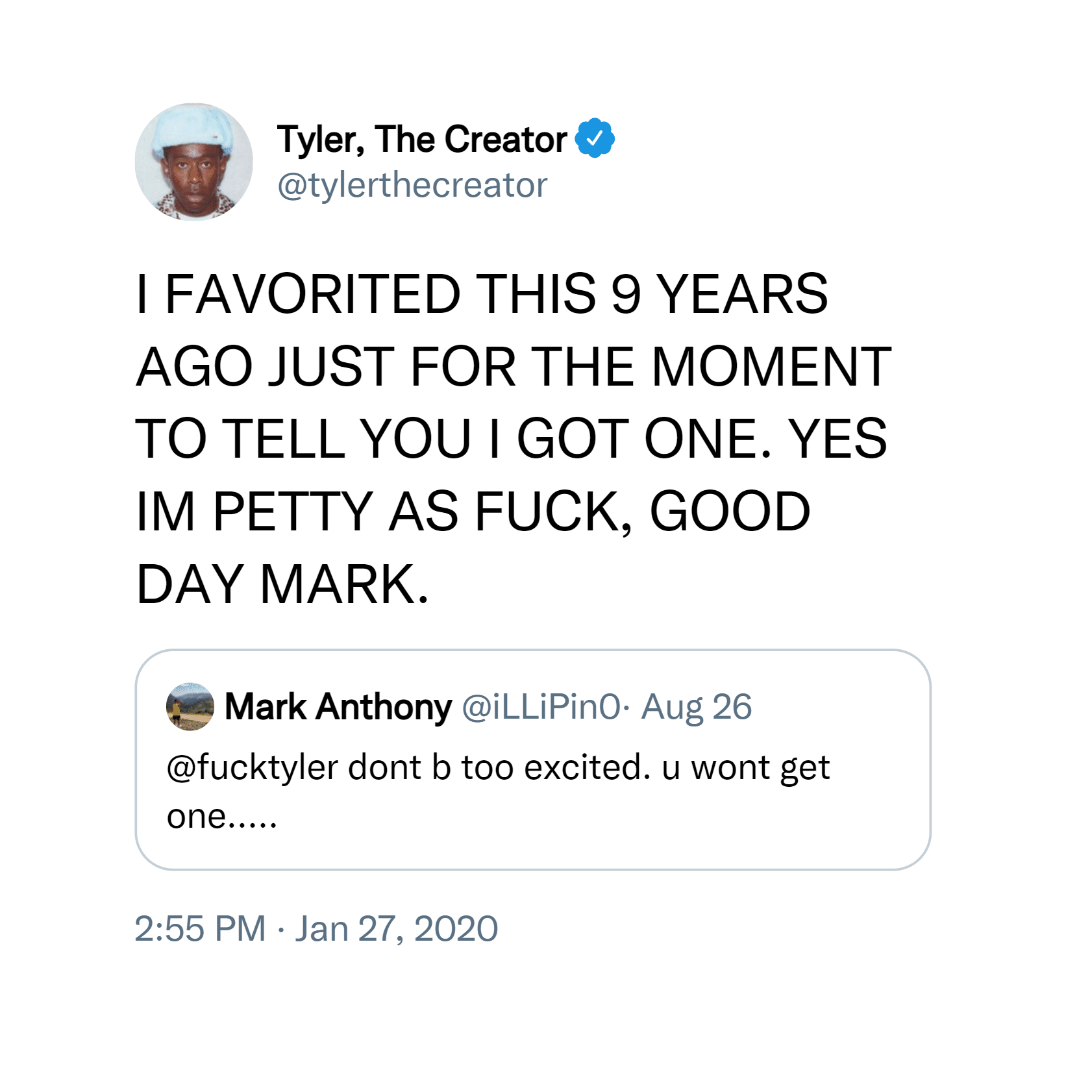Click the line "TO TELL YOU I GOT ONE. YES"
Image resolution: width=1066 pixels, height=1066 pixels.
[512, 440]
